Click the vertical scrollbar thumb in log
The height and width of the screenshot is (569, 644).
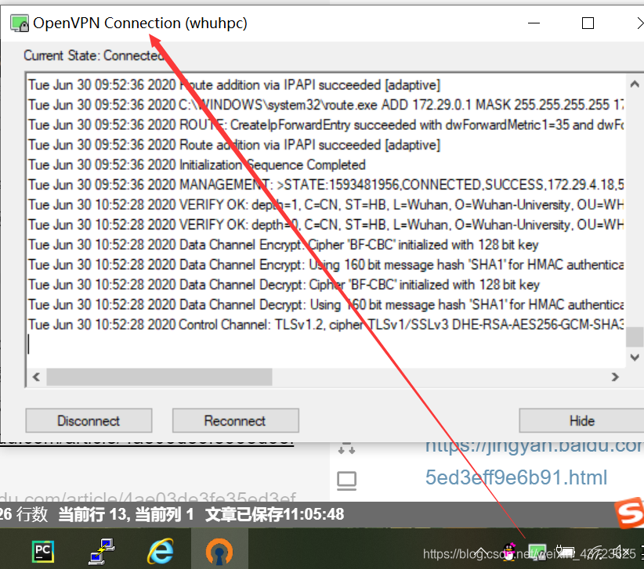click(x=635, y=337)
